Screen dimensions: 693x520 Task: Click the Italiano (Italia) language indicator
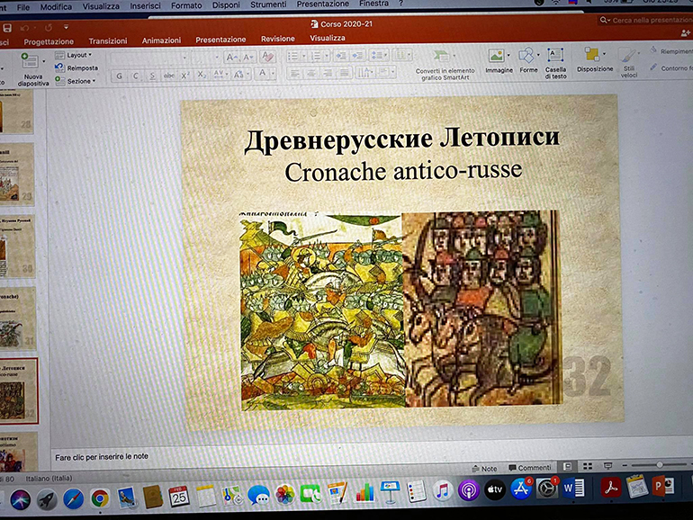[49, 478]
